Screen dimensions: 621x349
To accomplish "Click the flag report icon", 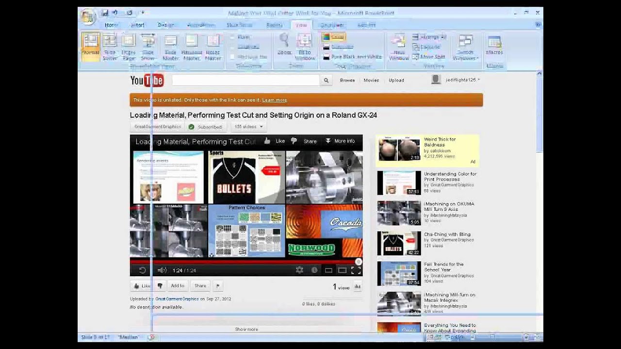I will (218, 286).
